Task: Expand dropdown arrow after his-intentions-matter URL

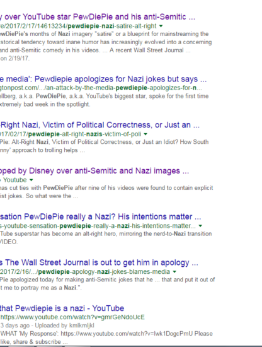Action: pos(200,226)
